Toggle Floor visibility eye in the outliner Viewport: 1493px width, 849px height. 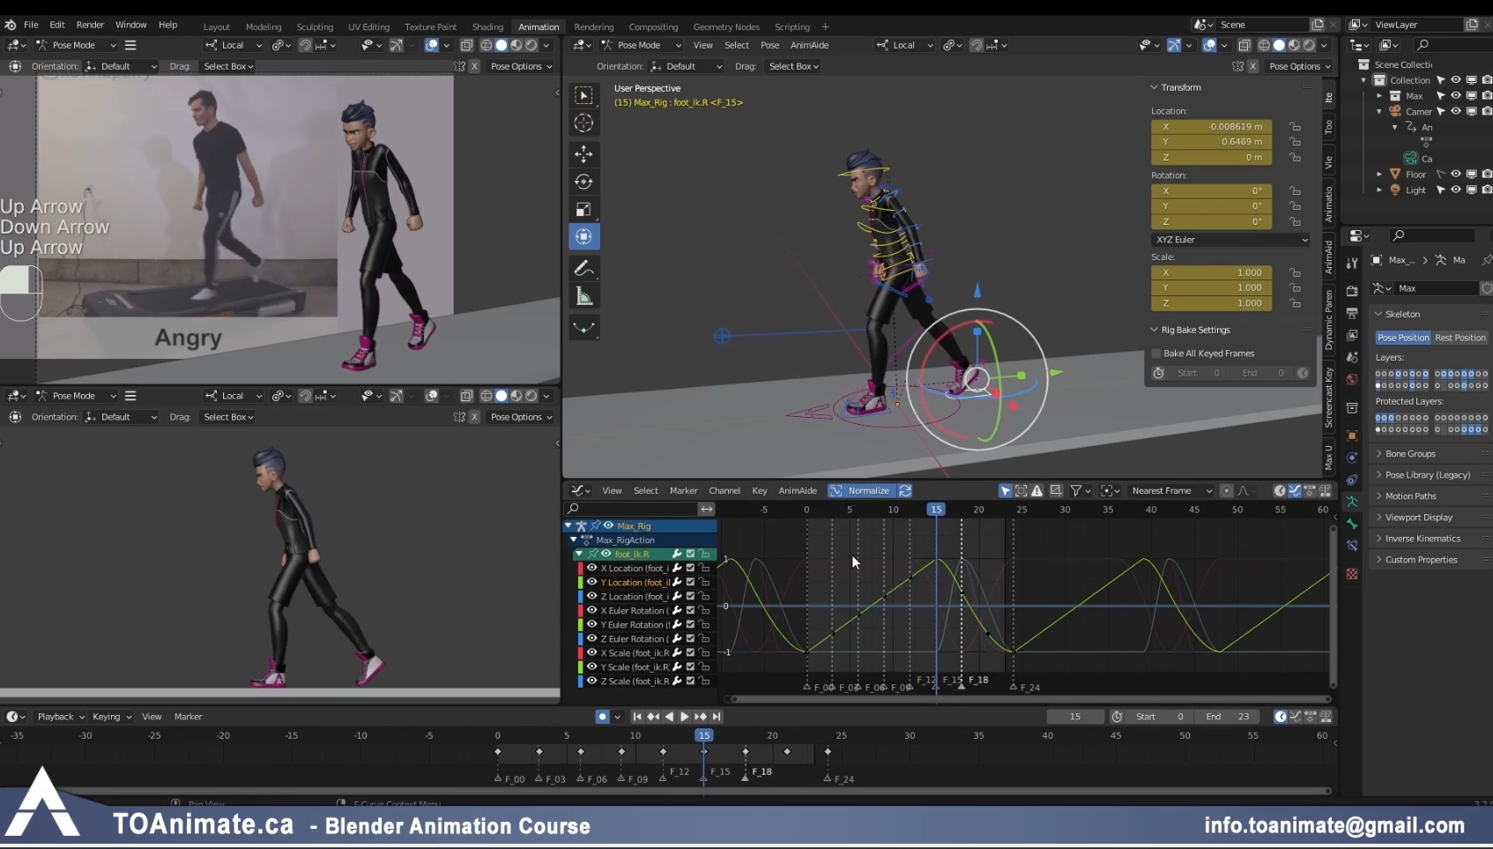tap(1456, 175)
